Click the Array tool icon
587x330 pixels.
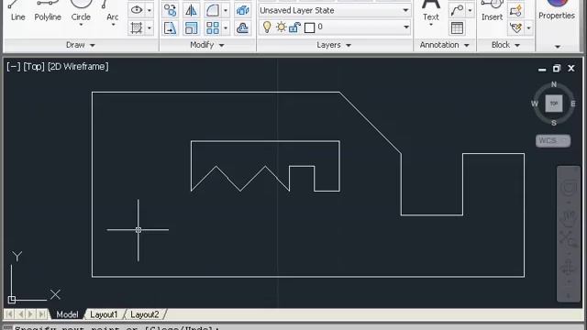pyautogui.click(x=212, y=28)
